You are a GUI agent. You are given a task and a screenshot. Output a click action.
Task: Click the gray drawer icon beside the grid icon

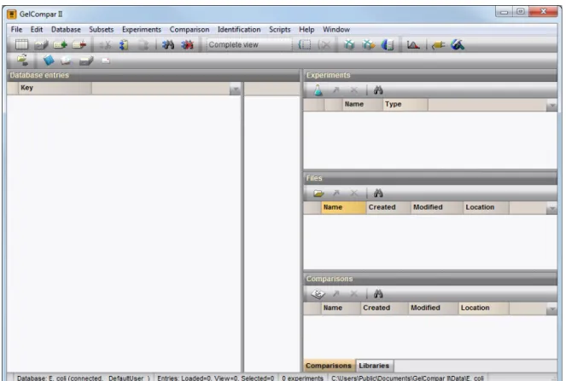click(41, 44)
